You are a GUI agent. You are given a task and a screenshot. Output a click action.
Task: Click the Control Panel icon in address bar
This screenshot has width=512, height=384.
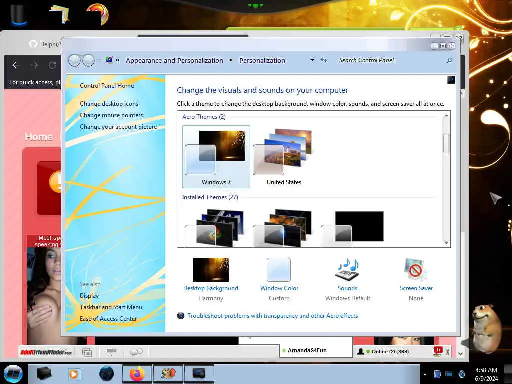pos(109,60)
